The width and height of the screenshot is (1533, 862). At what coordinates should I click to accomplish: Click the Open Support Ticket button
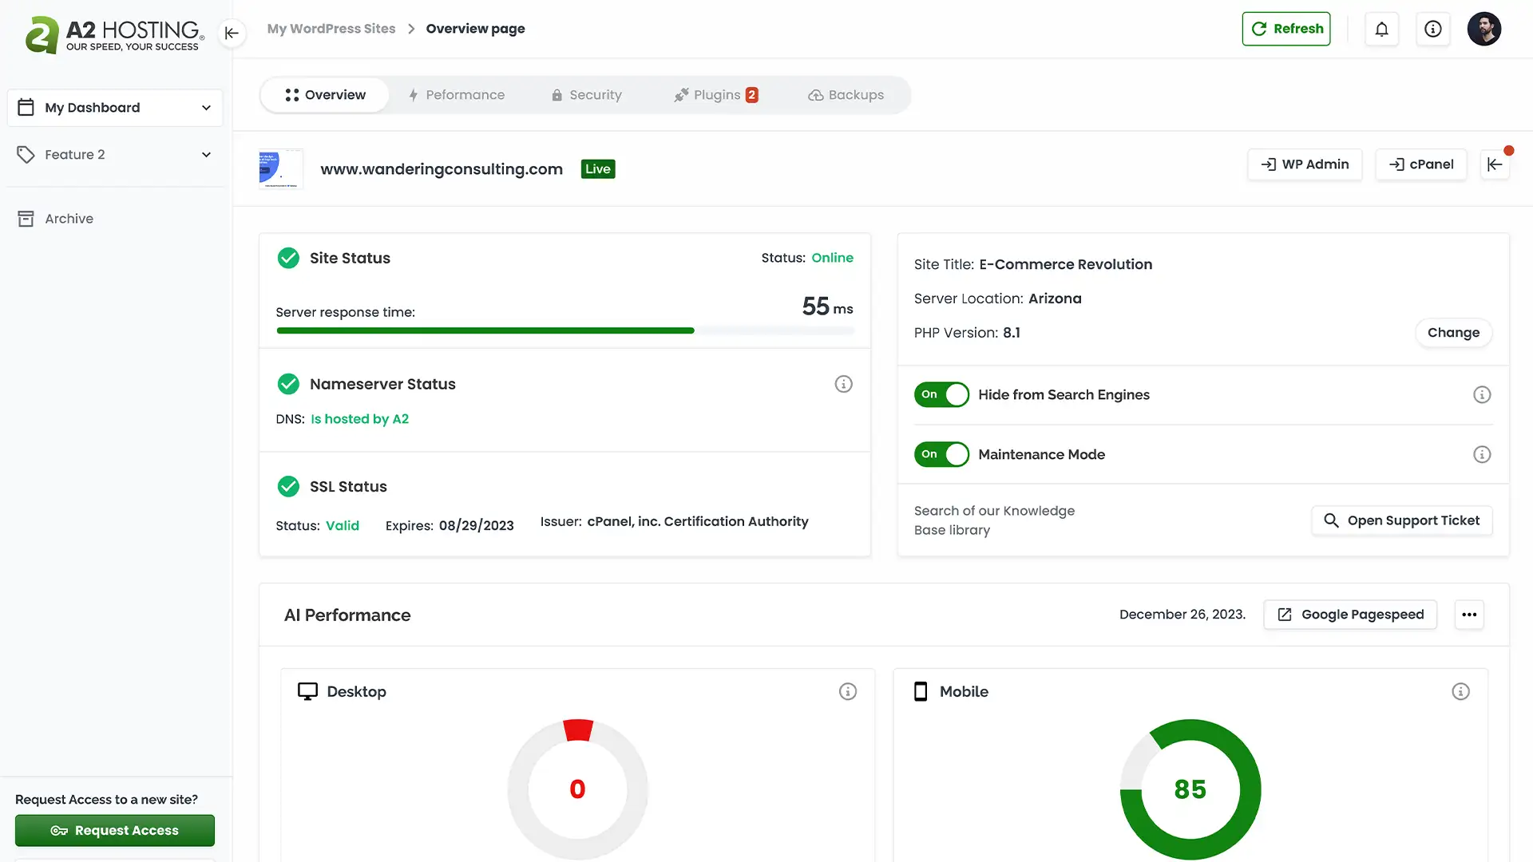click(x=1401, y=520)
